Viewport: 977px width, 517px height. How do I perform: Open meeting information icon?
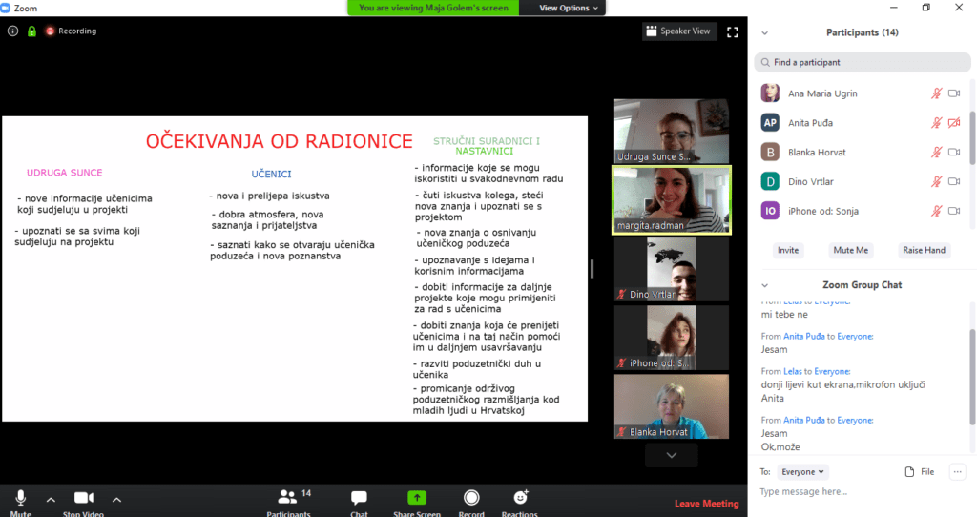12,31
